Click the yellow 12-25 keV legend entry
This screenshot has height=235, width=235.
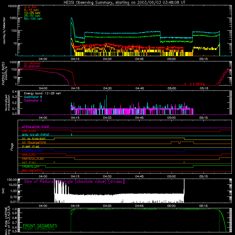pyautogui.click(x=32, y=13)
